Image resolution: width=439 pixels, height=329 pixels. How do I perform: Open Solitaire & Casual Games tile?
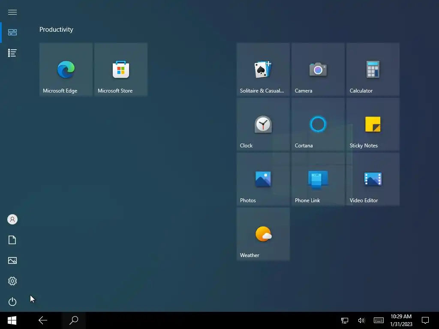(263, 69)
